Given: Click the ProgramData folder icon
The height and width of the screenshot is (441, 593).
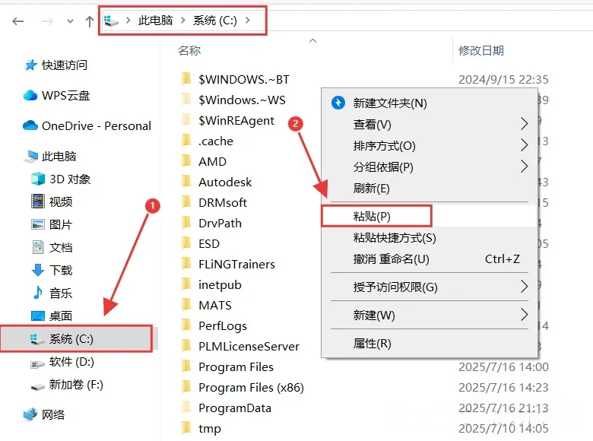Looking at the screenshot, I should (x=186, y=407).
